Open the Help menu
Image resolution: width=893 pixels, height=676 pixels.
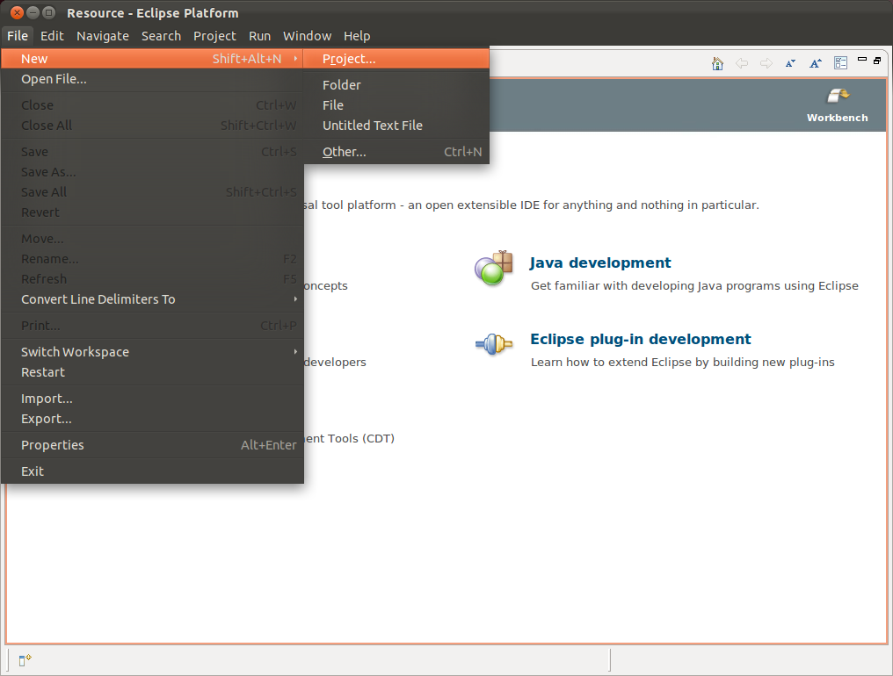click(x=357, y=36)
